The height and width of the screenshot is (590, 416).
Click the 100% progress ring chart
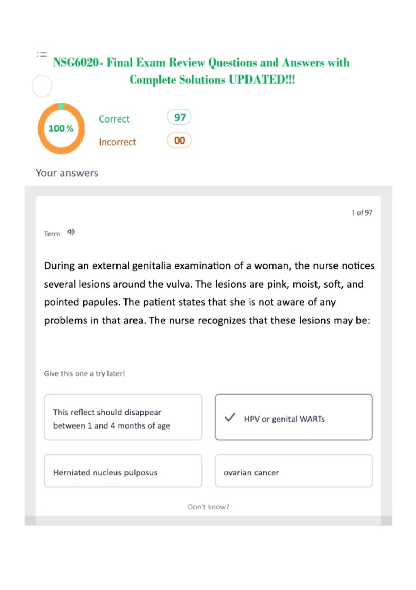[61, 128]
